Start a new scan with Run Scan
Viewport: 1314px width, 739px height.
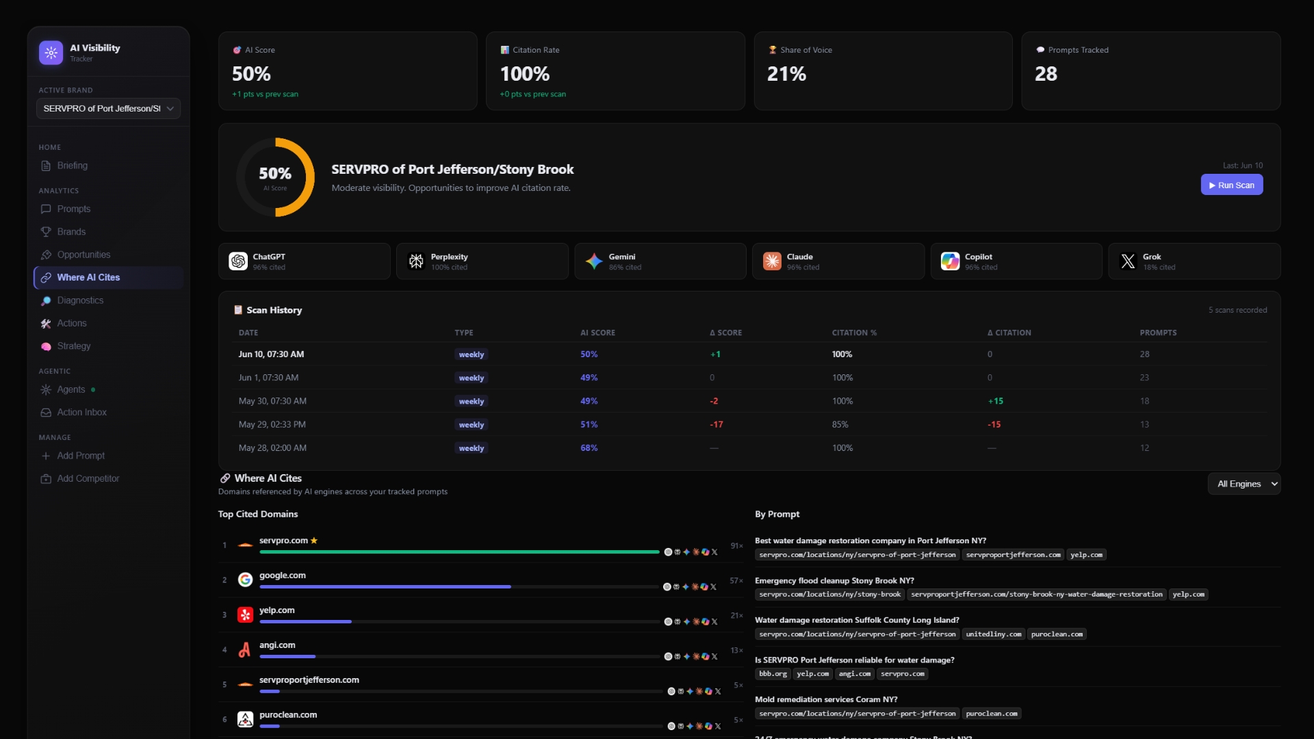1232,185
